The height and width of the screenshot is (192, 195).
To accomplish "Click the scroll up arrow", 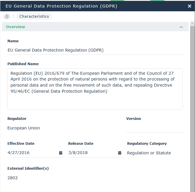I will [192, 23].
